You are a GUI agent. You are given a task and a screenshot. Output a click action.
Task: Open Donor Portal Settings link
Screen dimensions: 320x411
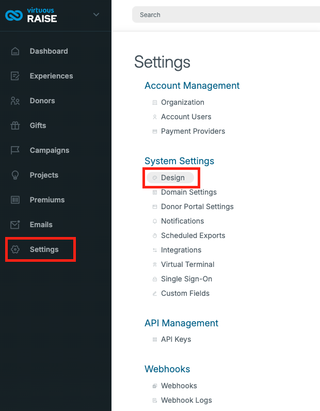click(x=197, y=207)
